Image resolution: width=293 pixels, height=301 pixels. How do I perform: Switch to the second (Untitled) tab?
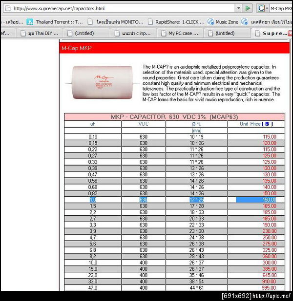(227, 34)
